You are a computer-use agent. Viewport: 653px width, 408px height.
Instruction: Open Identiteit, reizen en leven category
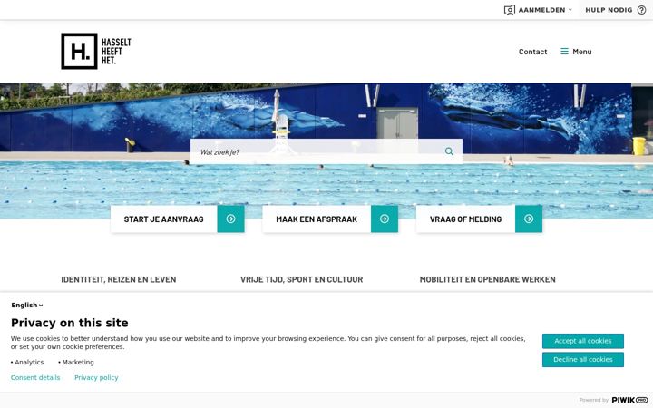pyautogui.click(x=119, y=279)
